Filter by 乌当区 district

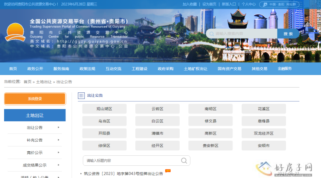(x=105, y=121)
